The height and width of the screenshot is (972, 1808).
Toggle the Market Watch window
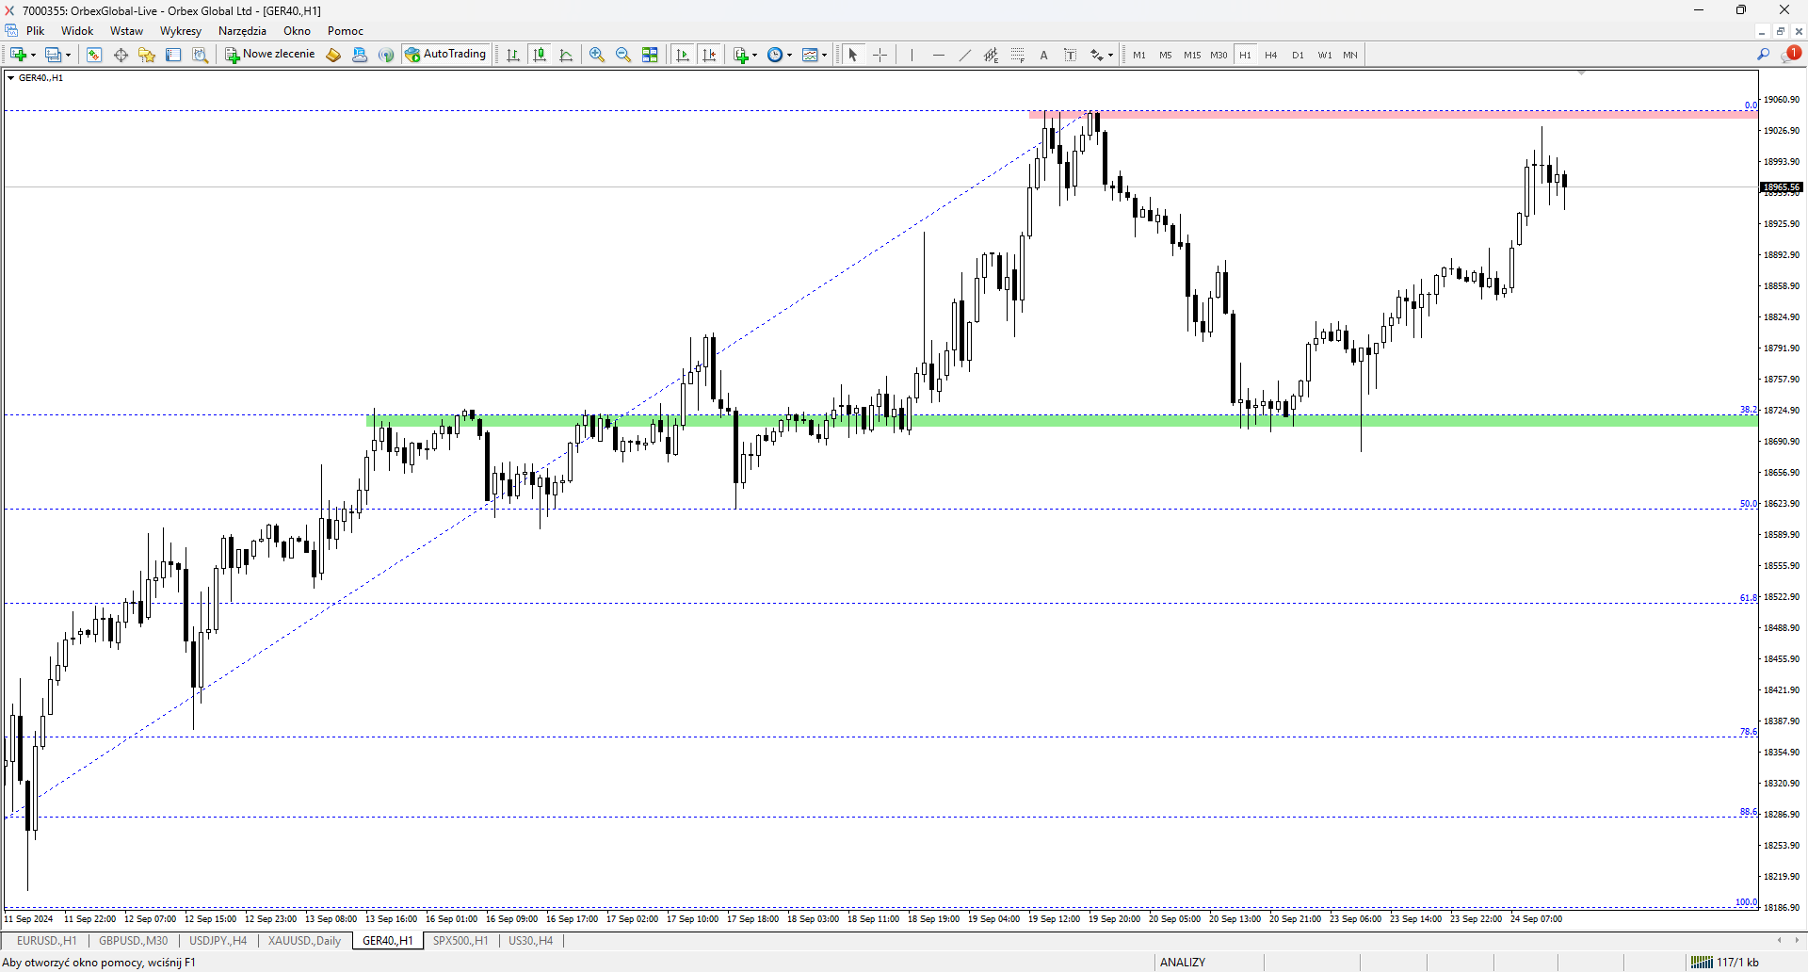94,55
